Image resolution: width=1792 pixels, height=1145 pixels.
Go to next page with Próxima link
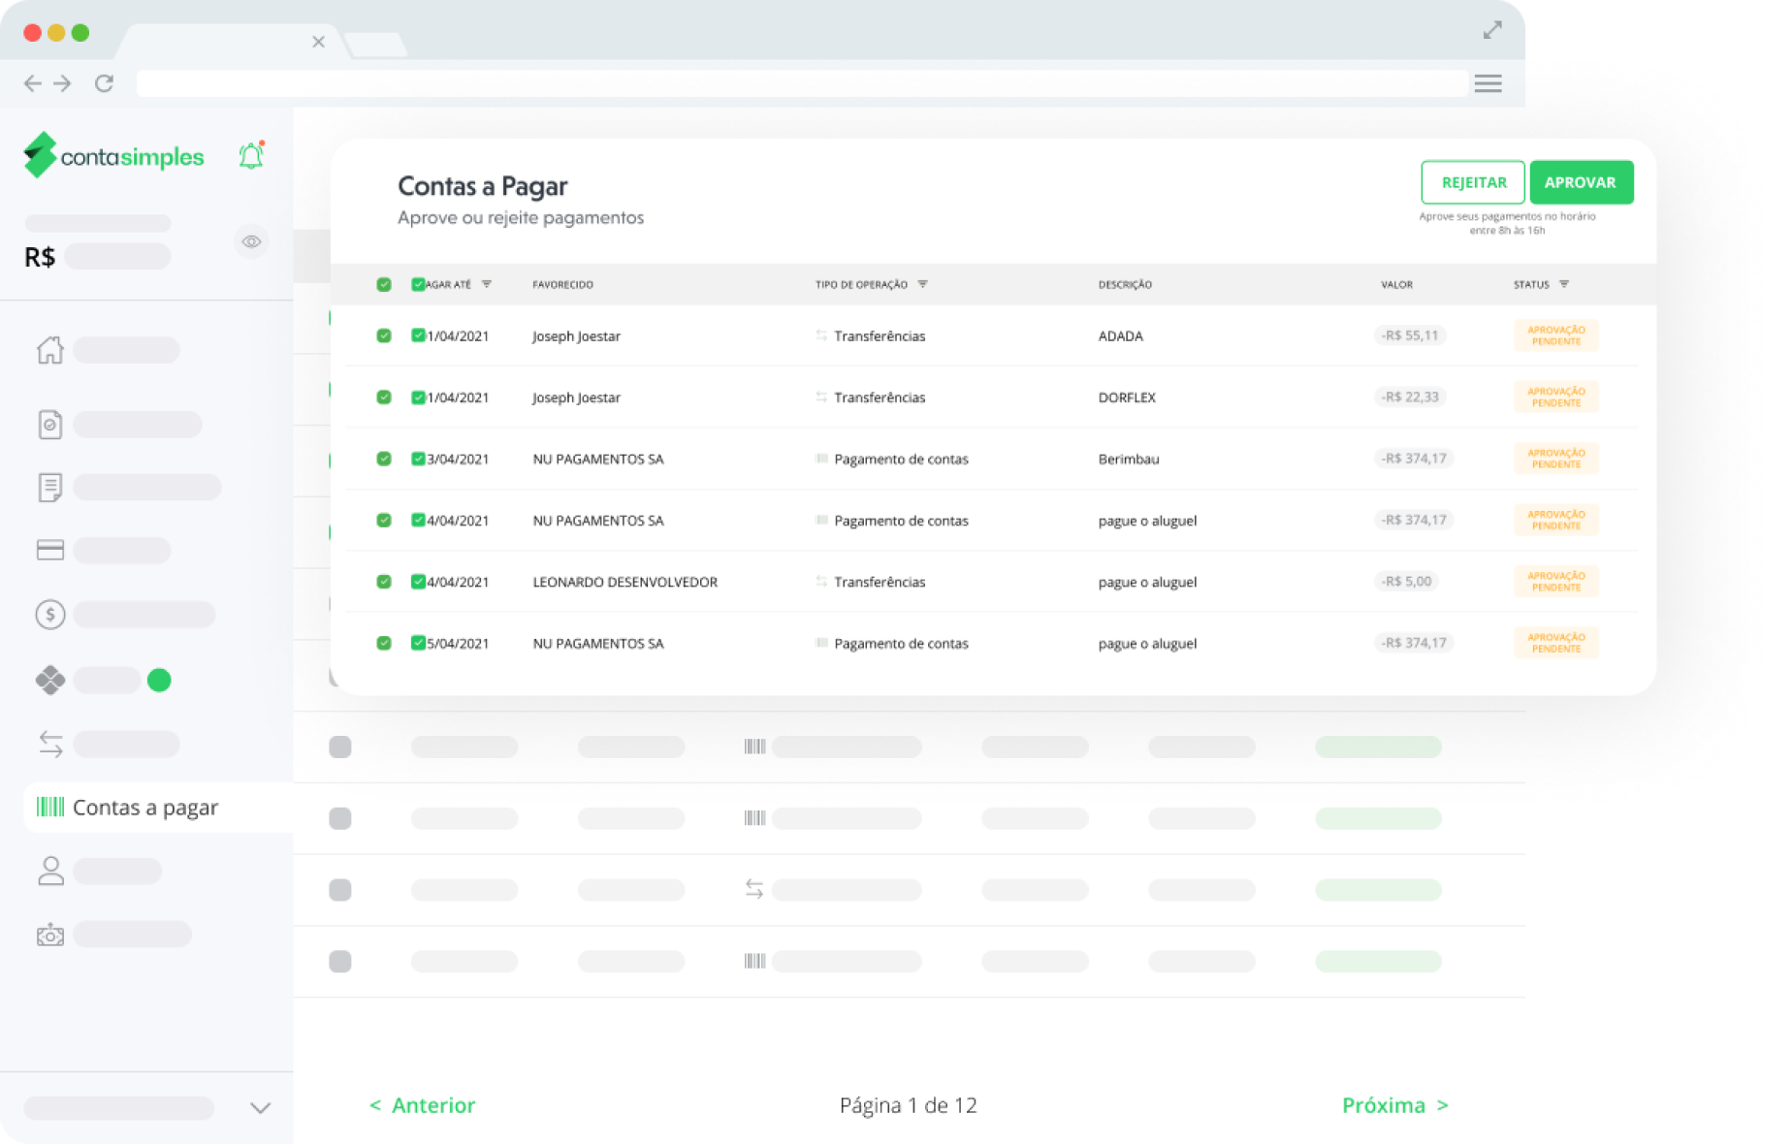[1394, 1105]
